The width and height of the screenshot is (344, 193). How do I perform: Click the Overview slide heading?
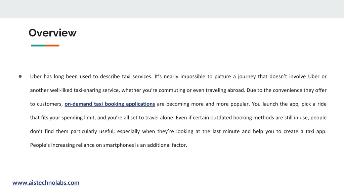(x=53, y=33)
